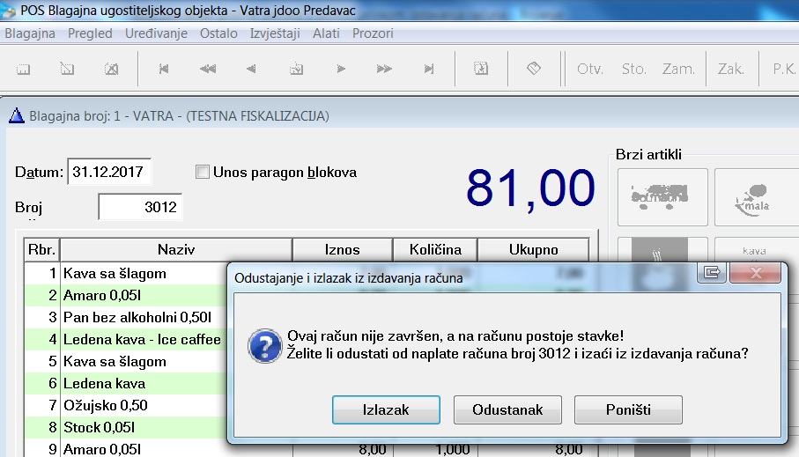Select row 'Pan bez alkoholni 0,50l'
The height and width of the screenshot is (457, 799).
click(125, 317)
